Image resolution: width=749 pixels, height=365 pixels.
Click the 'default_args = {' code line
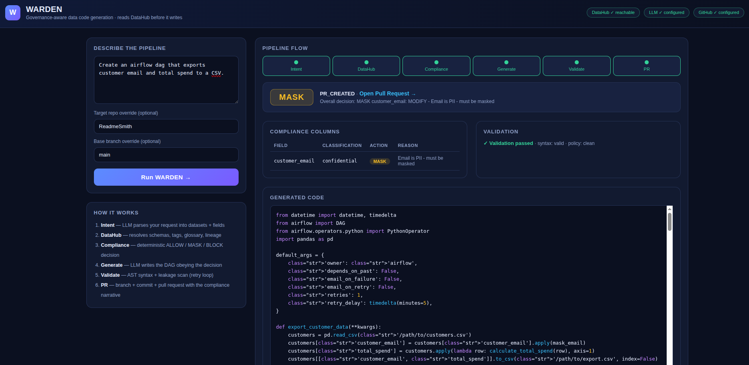tap(300, 255)
